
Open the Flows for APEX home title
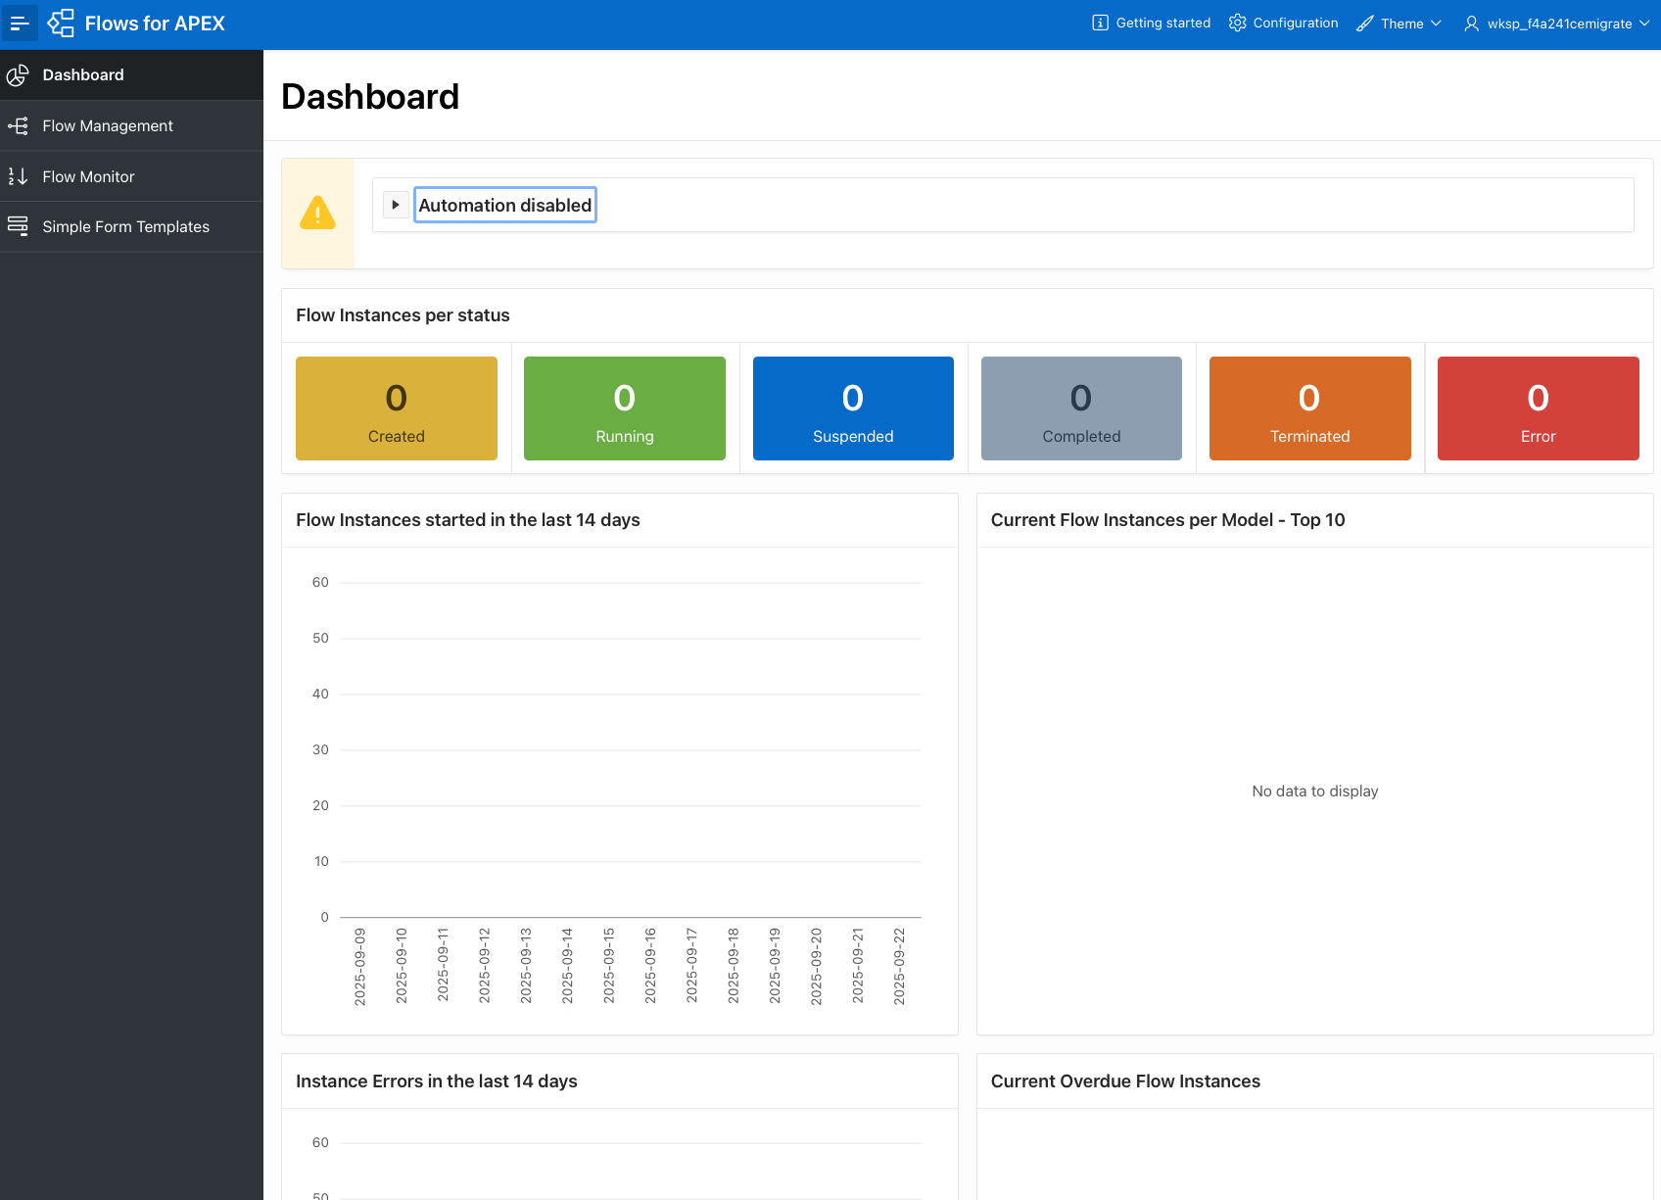click(x=155, y=24)
